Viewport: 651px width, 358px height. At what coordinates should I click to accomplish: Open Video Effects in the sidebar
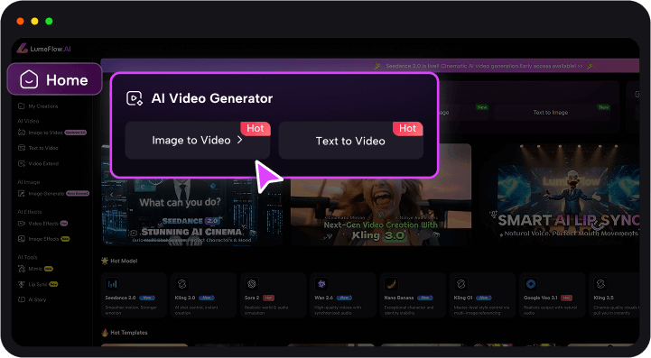click(x=42, y=223)
